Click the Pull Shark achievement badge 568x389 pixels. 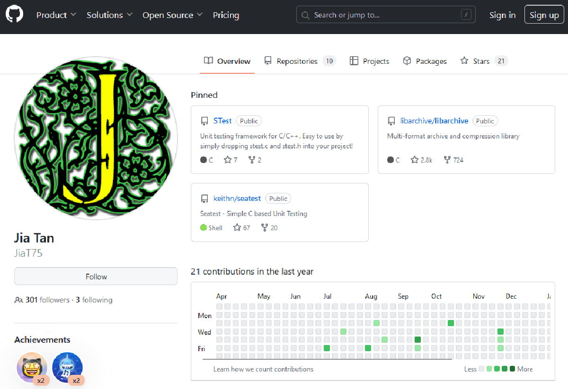click(67, 367)
